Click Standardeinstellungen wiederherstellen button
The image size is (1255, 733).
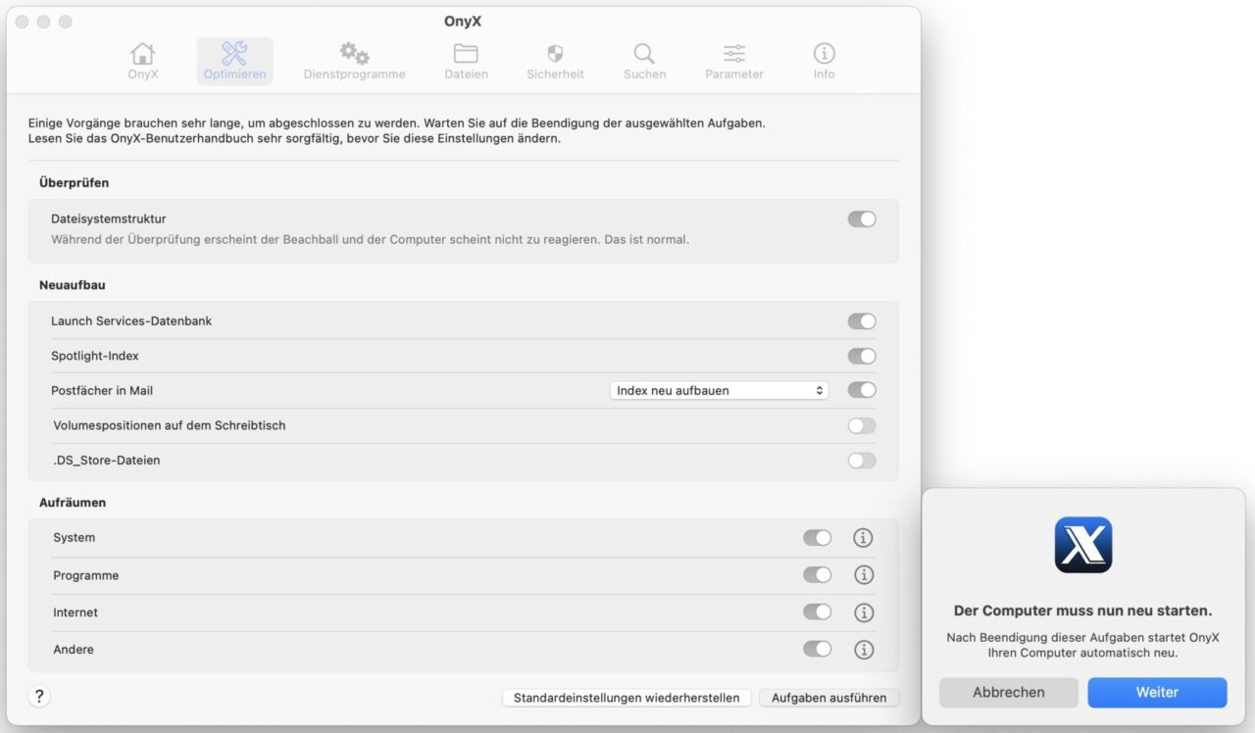(x=627, y=698)
